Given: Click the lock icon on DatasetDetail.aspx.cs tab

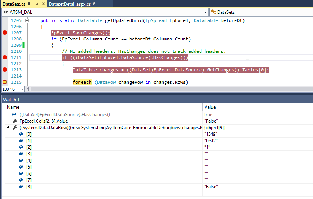Looking at the screenshot, I should tap(95, 3).
